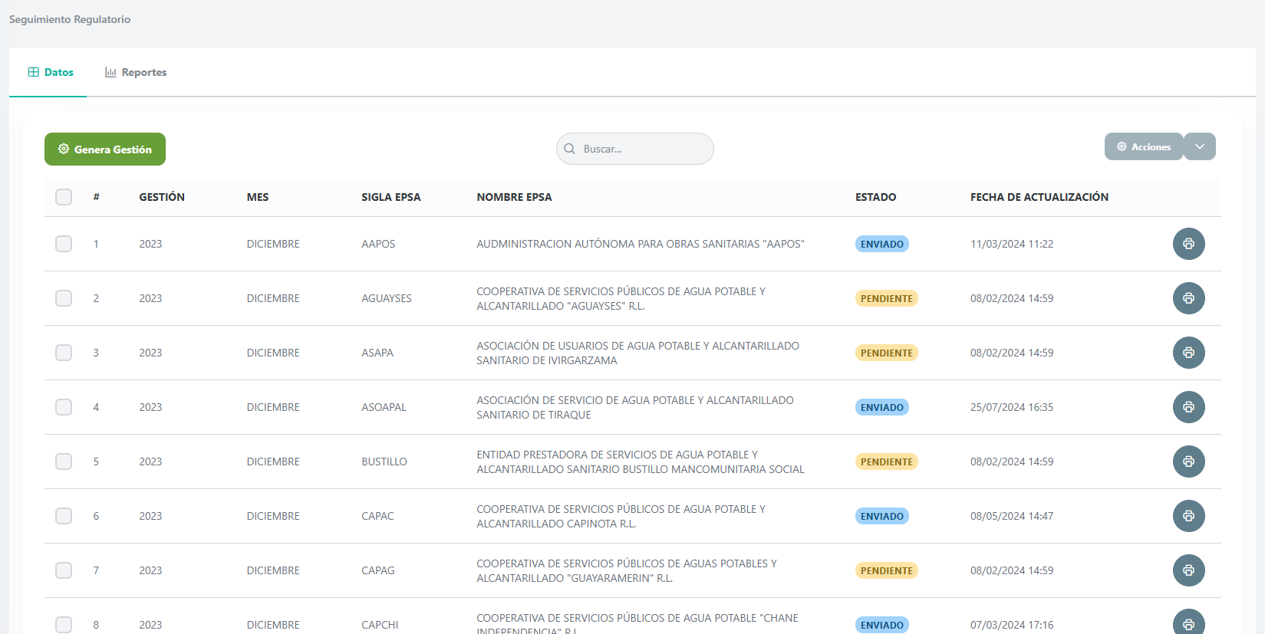Viewport: 1265px width, 634px height.
Task: Open the Datos tab
Action: [x=51, y=72]
